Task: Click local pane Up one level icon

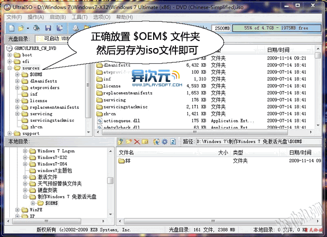Action: pos(120,141)
